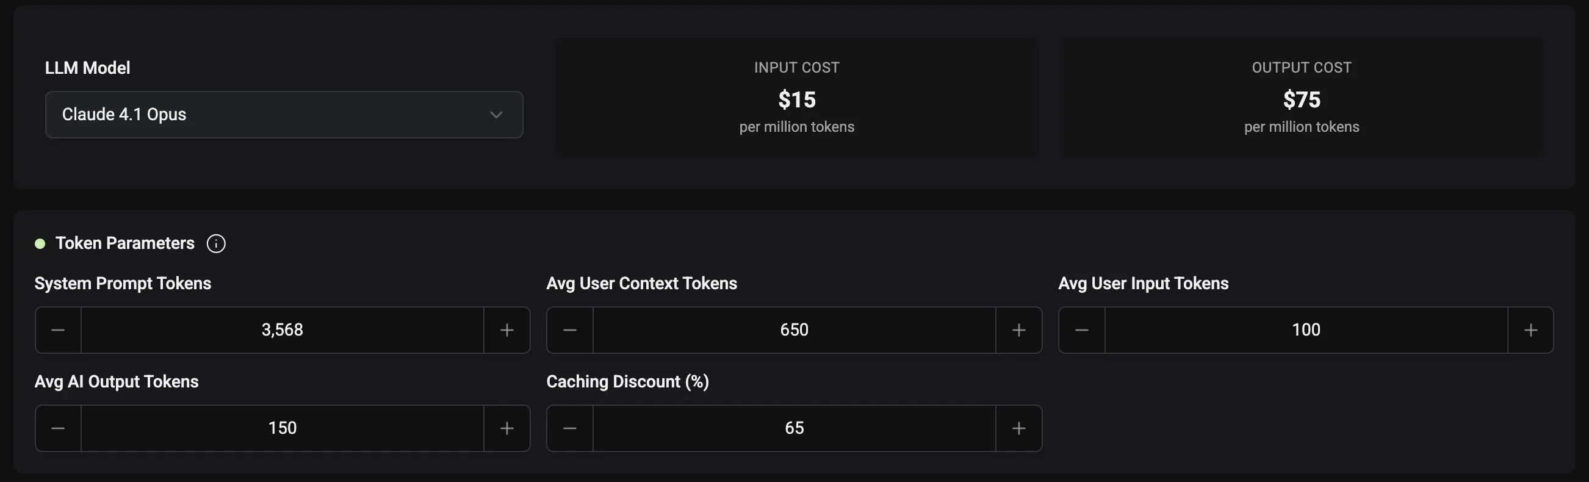Increase Avg User Context Tokens value
This screenshot has width=1589, height=482.
1019,329
